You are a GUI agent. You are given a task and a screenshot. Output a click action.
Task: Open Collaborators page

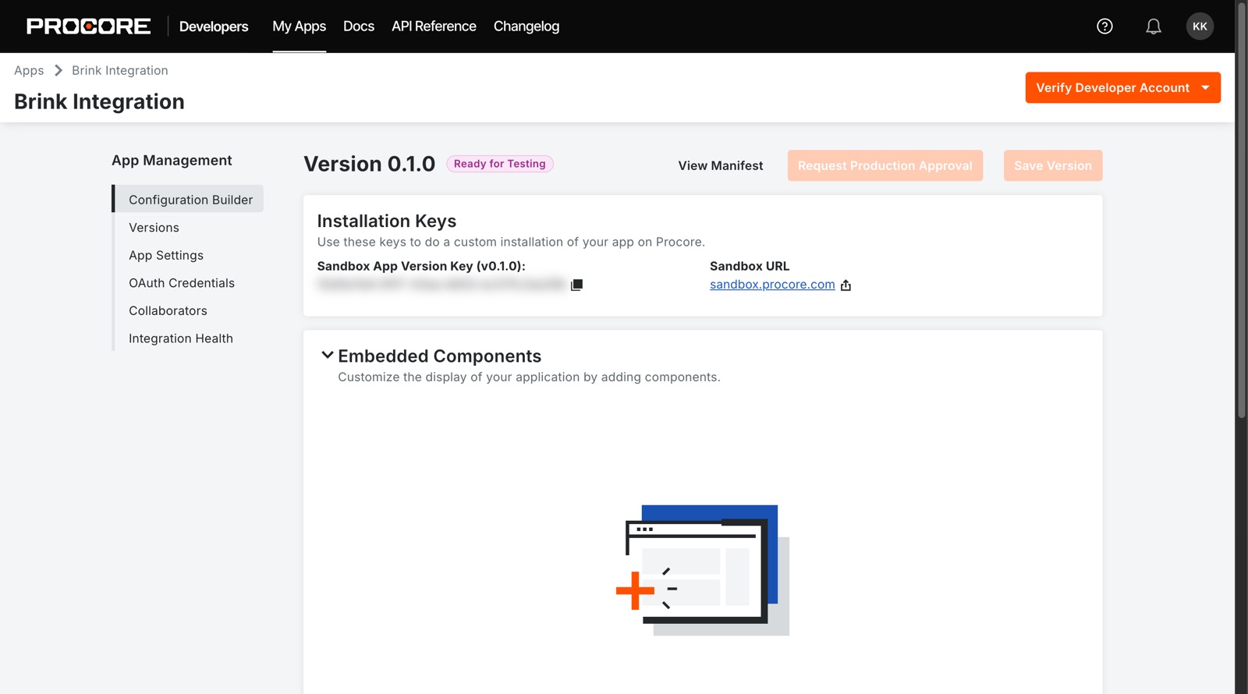coord(168,310)
